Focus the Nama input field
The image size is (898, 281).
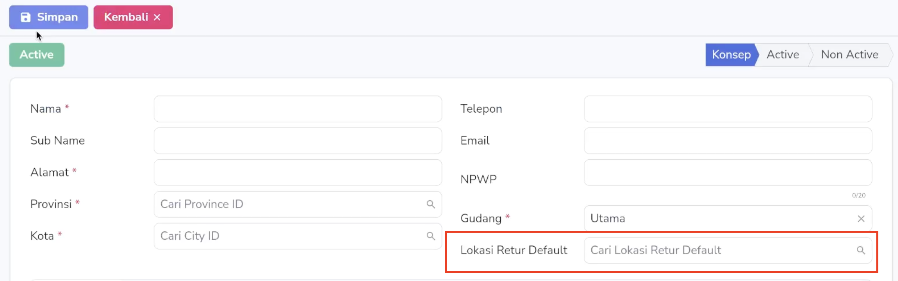tap(298, 109)
